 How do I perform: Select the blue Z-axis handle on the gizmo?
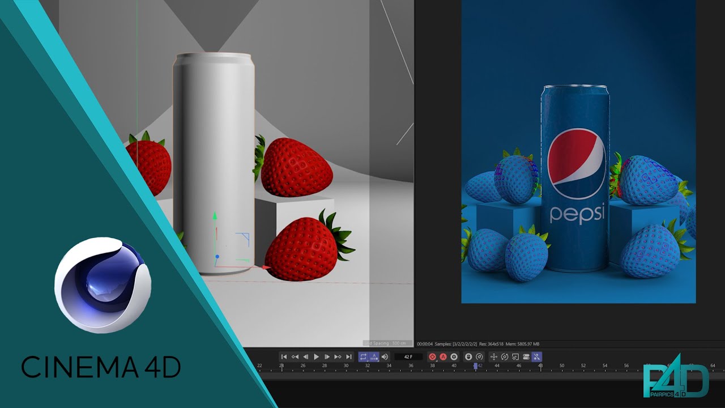[x=217, y=257]
